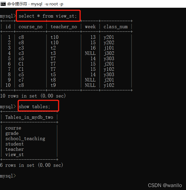The image size is (186, 190).
Task: Click course_no value 'c7'
Action: (x=21, y=80)
